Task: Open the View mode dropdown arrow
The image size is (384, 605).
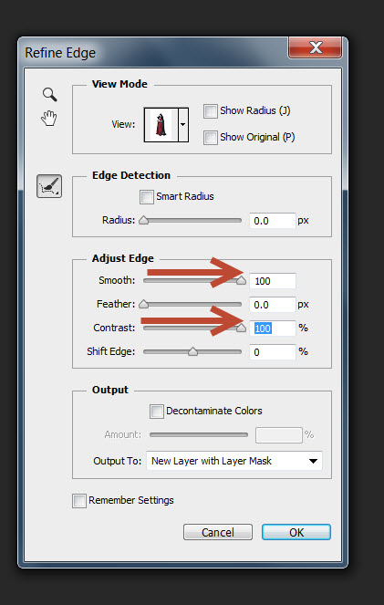Action: 183,125
